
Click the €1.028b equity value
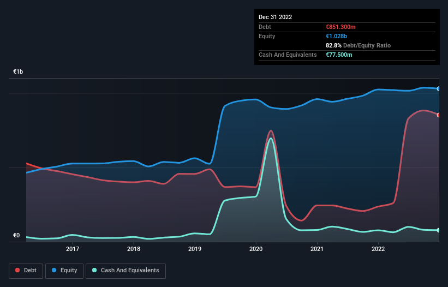click(x=336, y=36)
